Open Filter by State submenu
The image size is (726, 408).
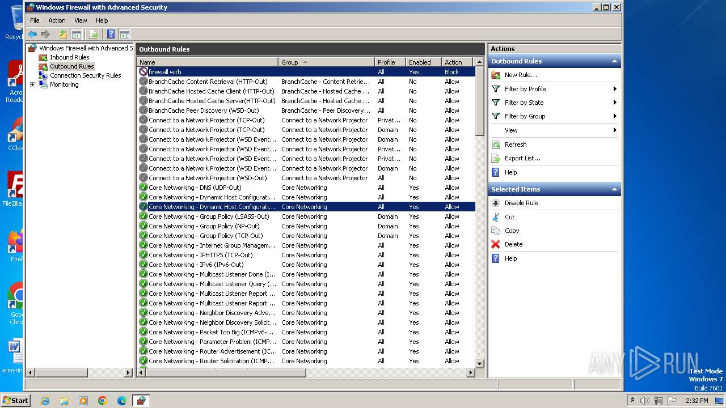554,103
